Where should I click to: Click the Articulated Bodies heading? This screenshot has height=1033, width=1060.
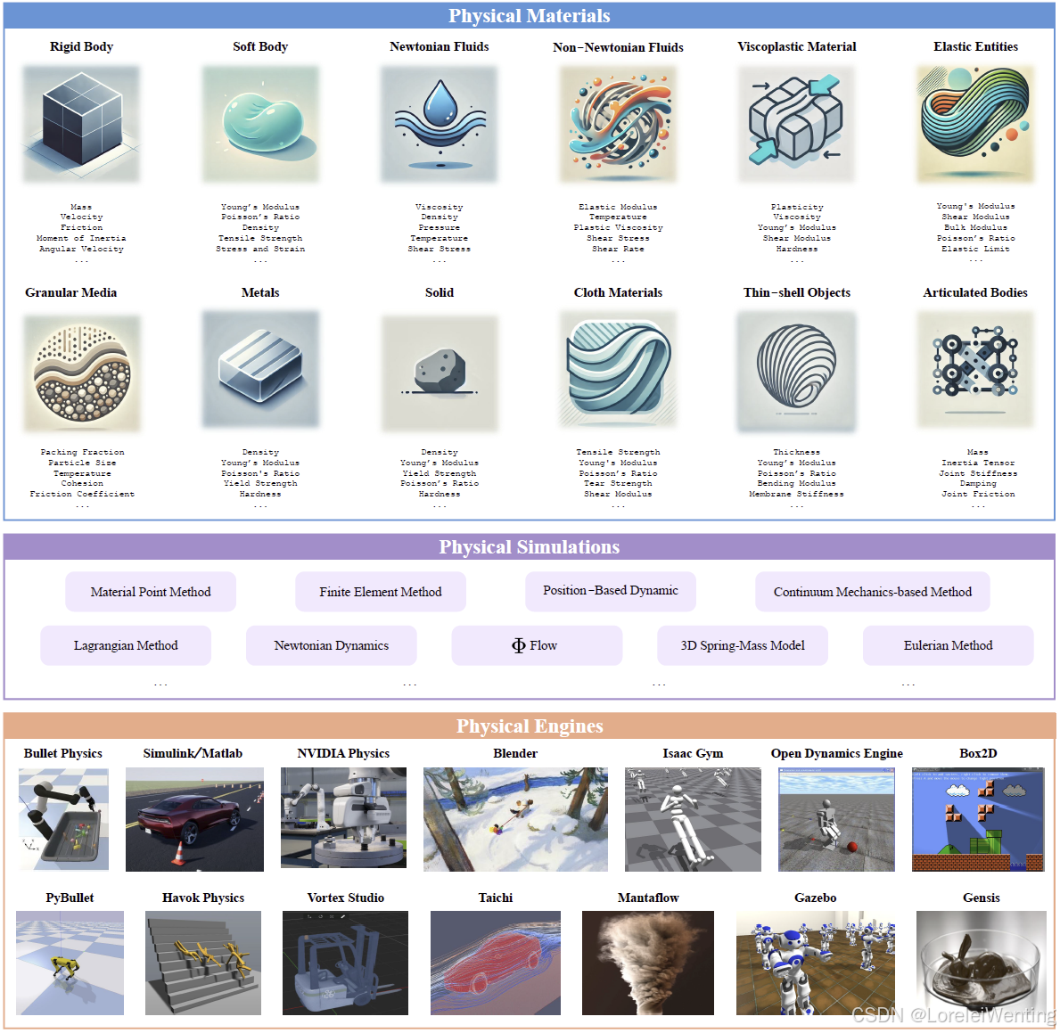pos(975,292)
